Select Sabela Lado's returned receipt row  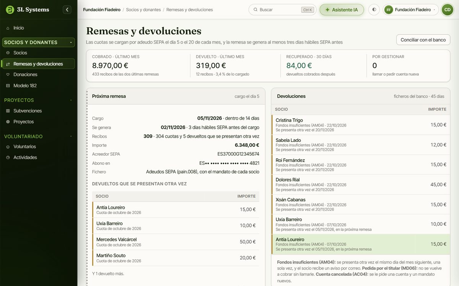[x=361, y=145]
